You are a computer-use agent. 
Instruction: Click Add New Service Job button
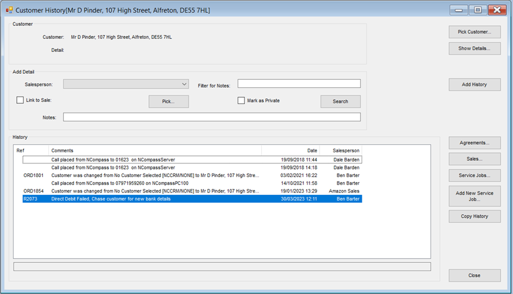(475, 197)
